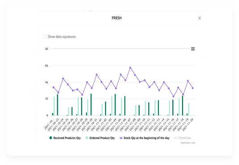Select the dark green received bar for 2021-11-06

pyautogui.click(x=125, y=106)
